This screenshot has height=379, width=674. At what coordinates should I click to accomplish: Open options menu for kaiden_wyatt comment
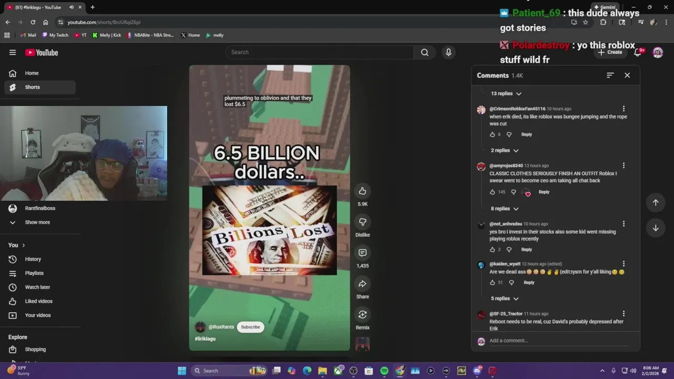[x=623, y=264]
